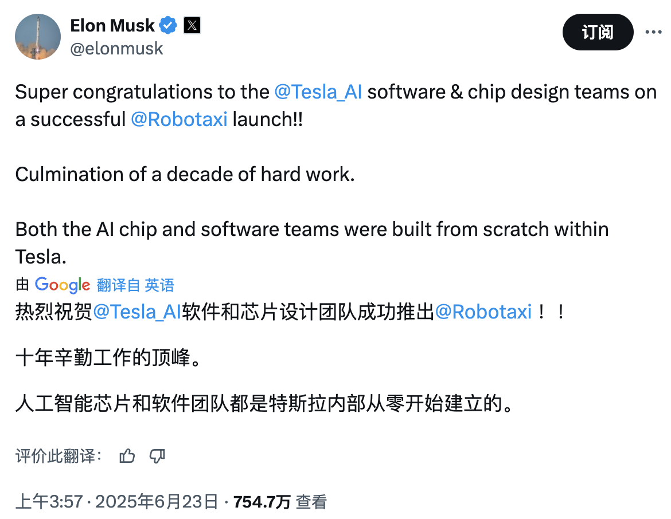Screen dimensions: 671x519
Task: Click the thumbs down to rate the translation
Action: coord(157,457)
